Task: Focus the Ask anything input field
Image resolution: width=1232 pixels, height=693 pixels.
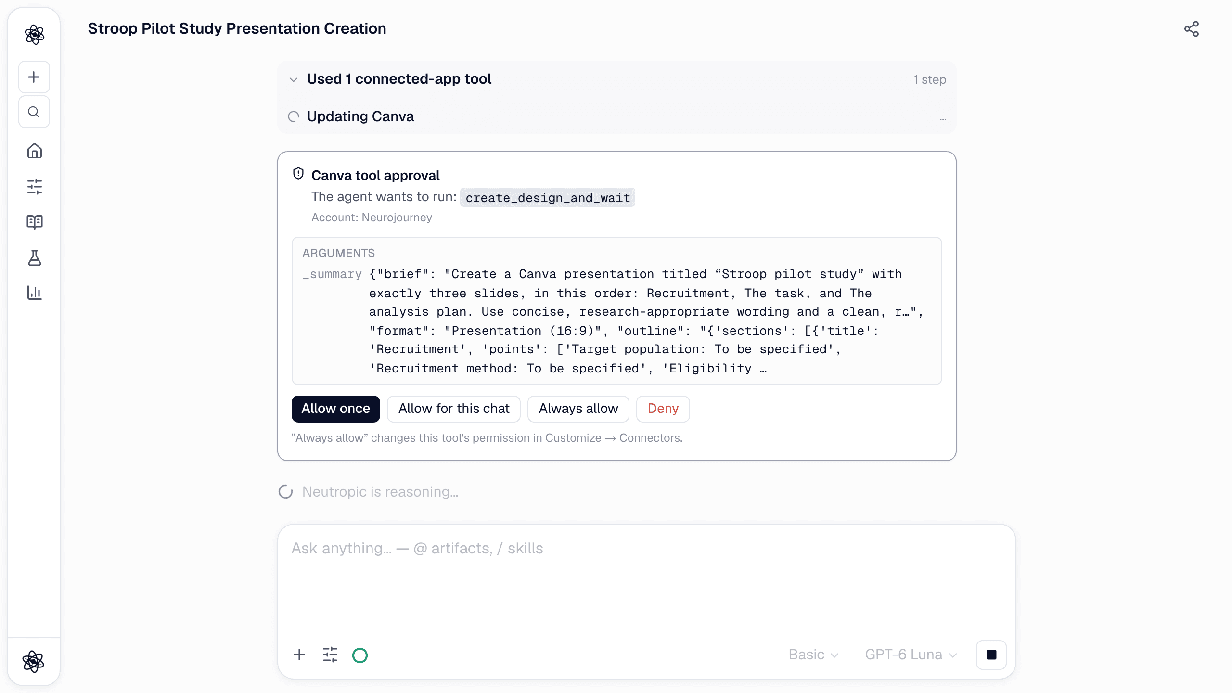Action: (647, 580)
